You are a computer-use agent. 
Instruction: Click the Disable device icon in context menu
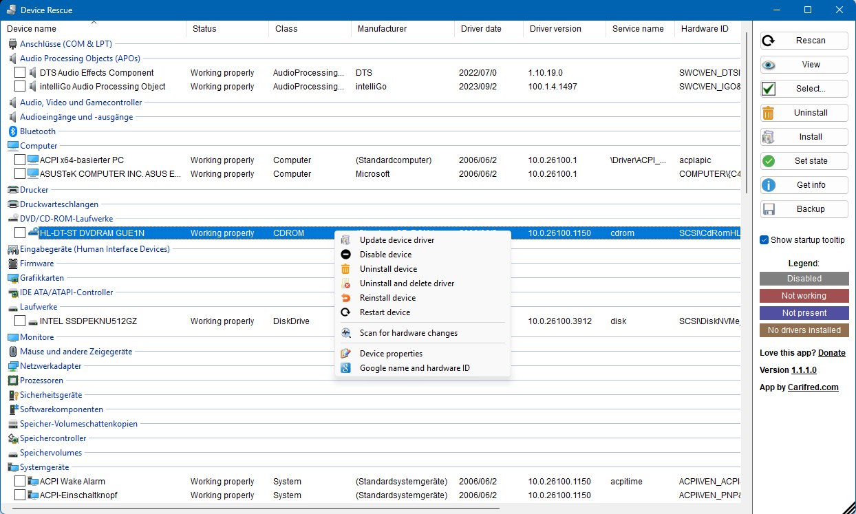point(346,255)
